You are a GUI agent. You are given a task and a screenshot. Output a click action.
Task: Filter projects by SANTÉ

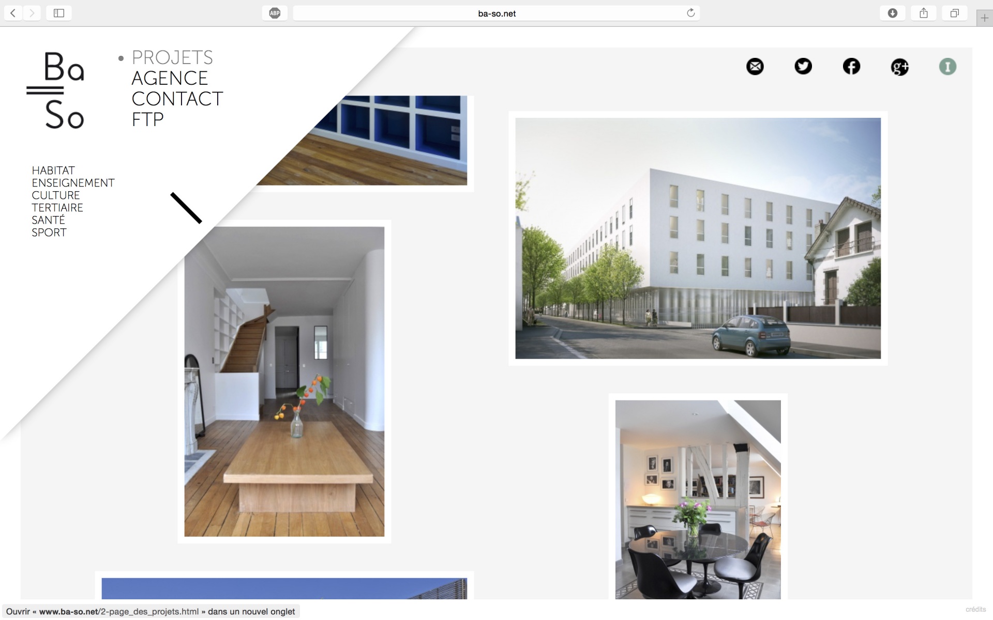[x=48, y=220]
